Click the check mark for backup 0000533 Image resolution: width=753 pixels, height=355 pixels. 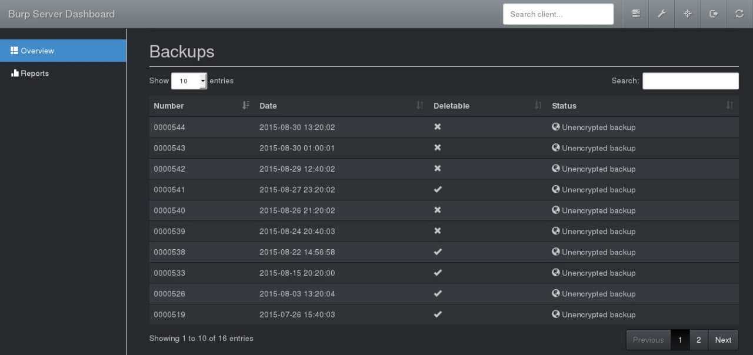(438, 273)
